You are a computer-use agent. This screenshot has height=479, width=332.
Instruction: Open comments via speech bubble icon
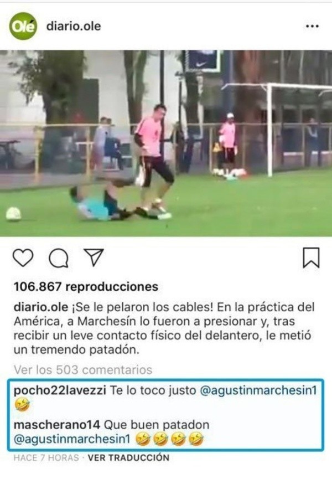59,259
